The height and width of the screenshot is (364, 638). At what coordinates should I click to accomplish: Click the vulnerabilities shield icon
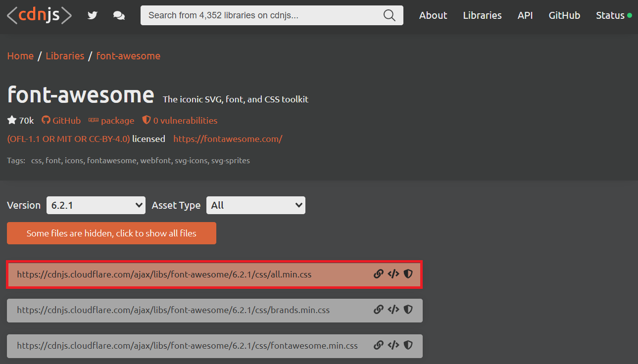point(147,120)
